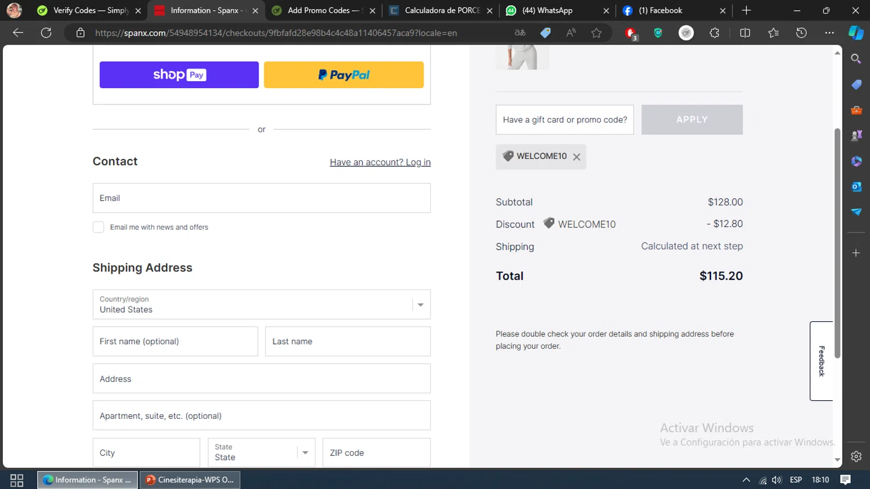Screen dimensions: 870x489
Task: Open sidebar settings gear icon
Action: point(856,457)
